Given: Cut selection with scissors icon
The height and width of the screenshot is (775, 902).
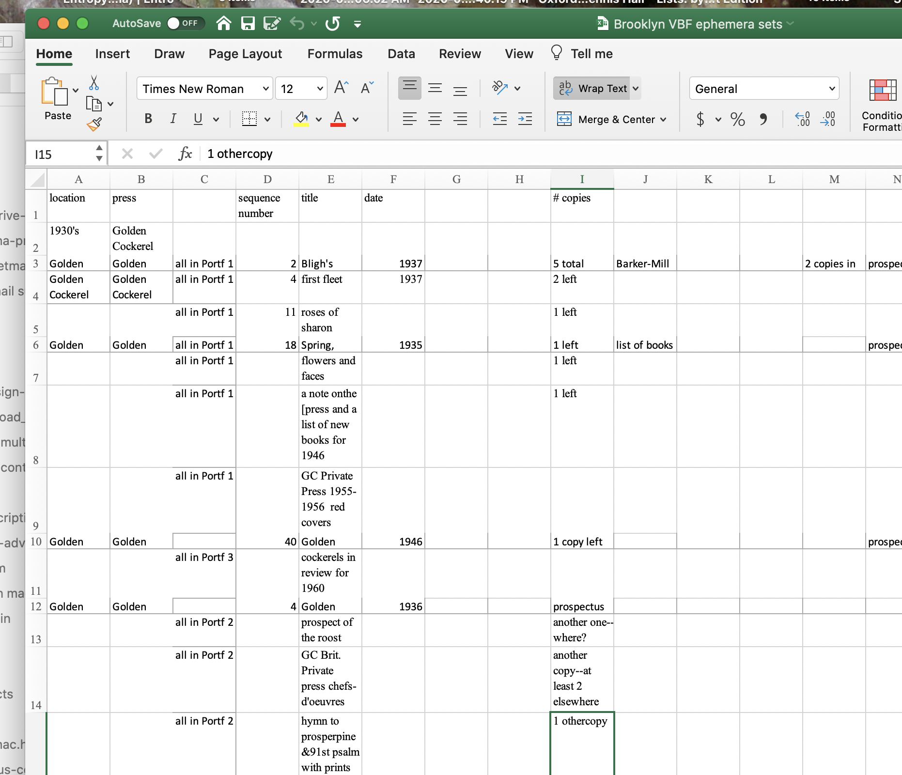Looking at the screenshot, I should (94, 83).
